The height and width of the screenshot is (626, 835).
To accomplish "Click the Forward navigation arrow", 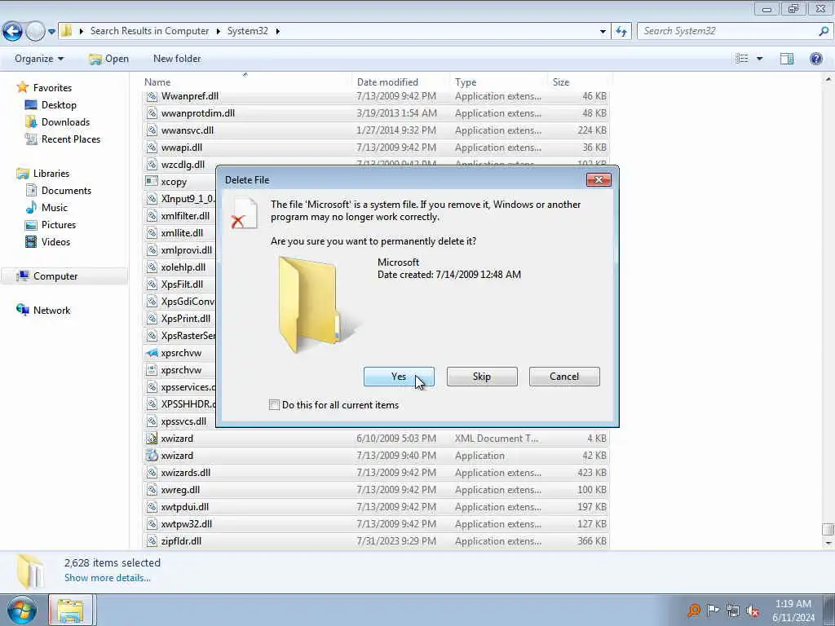I will click(35, 32).
